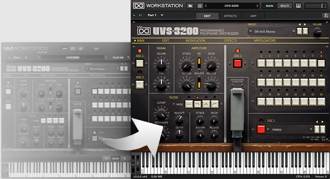Open the hamburger list menu icon
The height and width of the screenshot is (179, 330).
(x=200, y=6)
